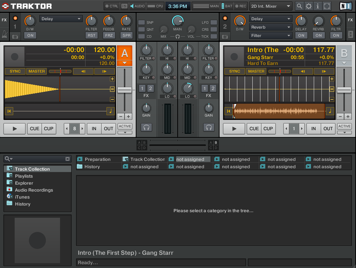Toggle fullscreen mode icon in header
Screen dimensions: 356x268
point(327,6)
